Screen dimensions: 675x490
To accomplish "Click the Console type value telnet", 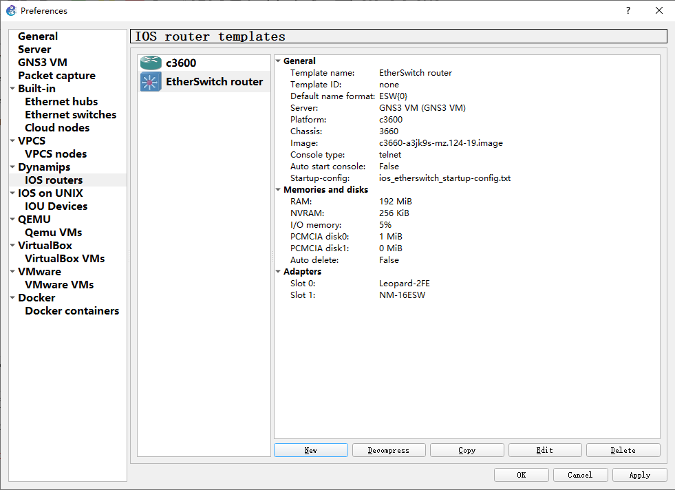I will [x=390, y=155].
